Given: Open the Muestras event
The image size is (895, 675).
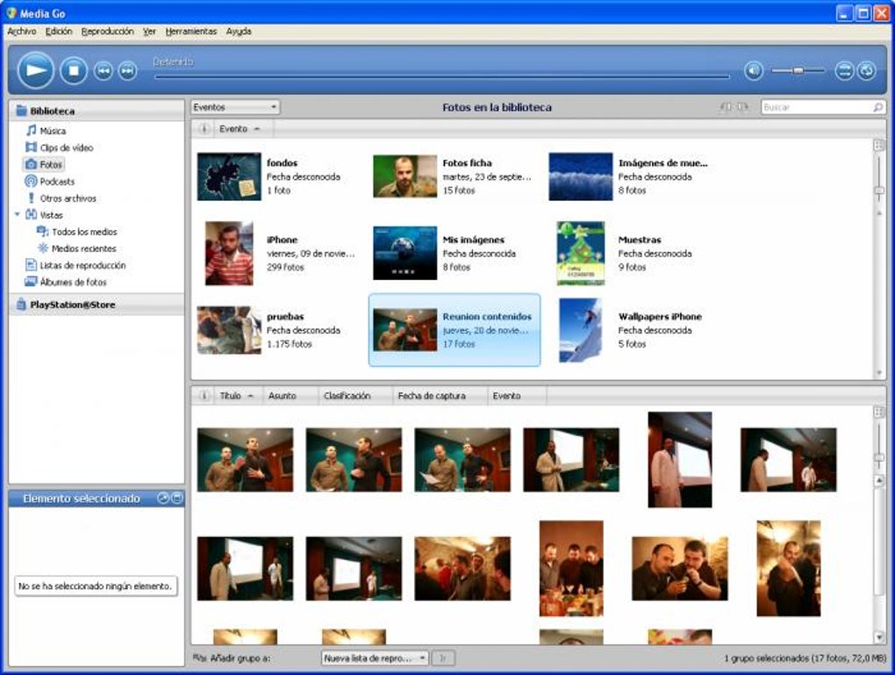Looking at the screenshot, I should point(625,253).
